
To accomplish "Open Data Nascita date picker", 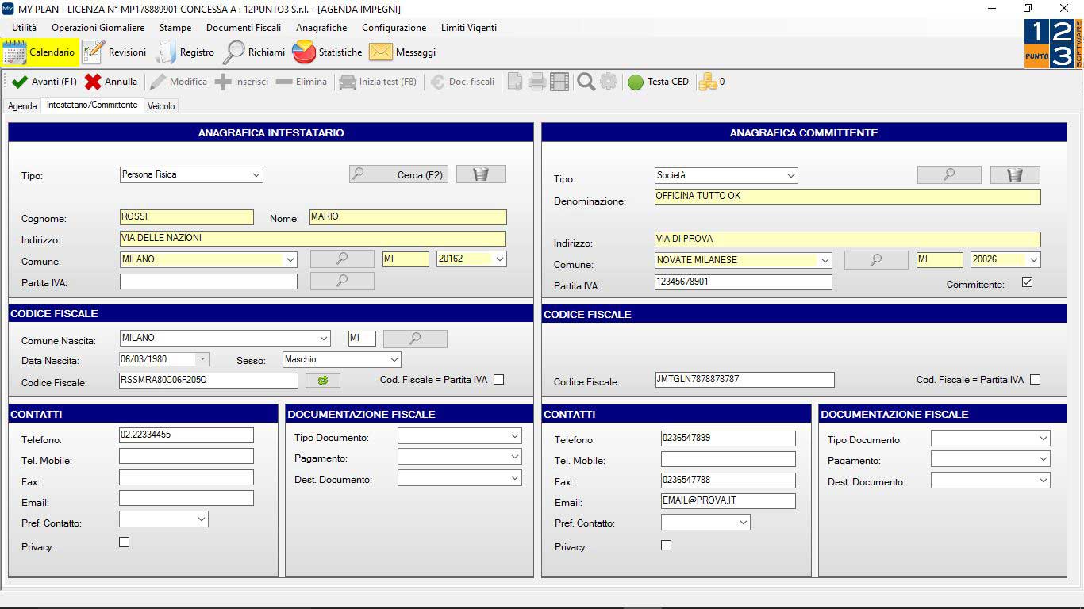I will click(x=203, y=359).
